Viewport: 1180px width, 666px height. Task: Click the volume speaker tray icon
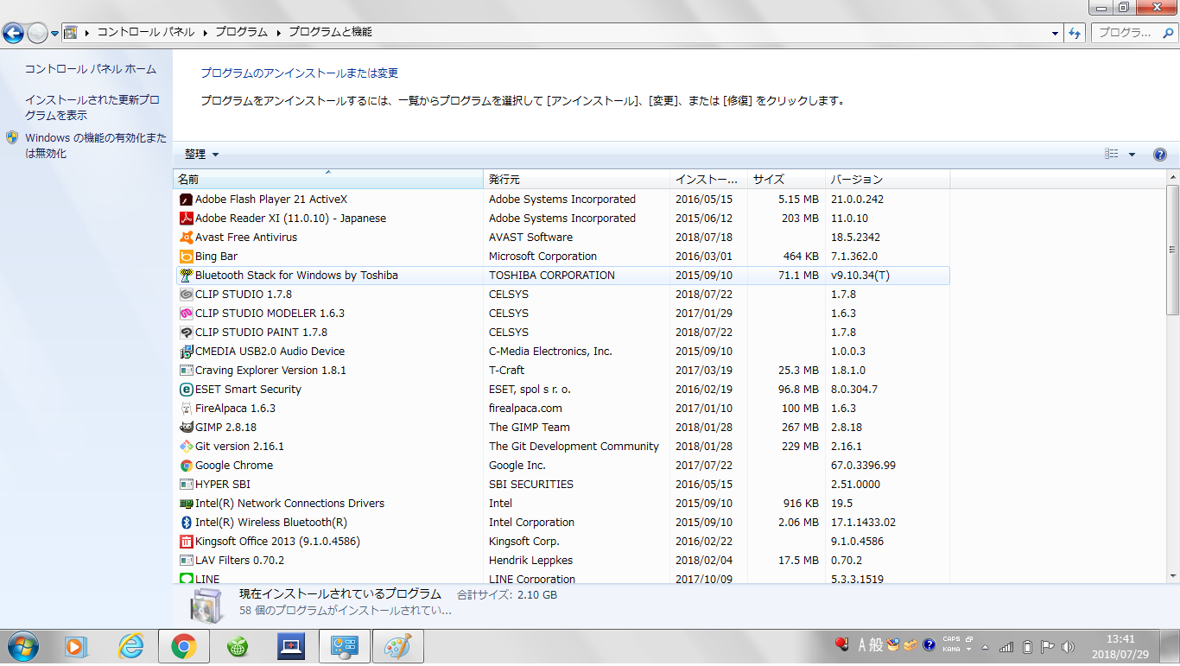point(1068,646)
